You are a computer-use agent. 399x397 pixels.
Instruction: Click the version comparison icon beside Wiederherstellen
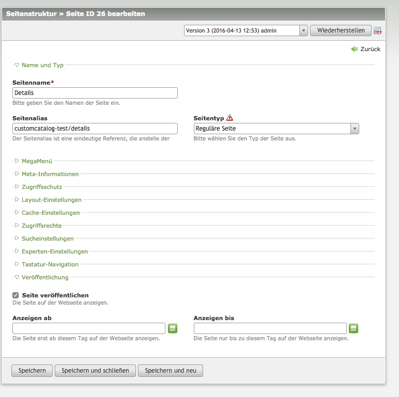(377, 30)
